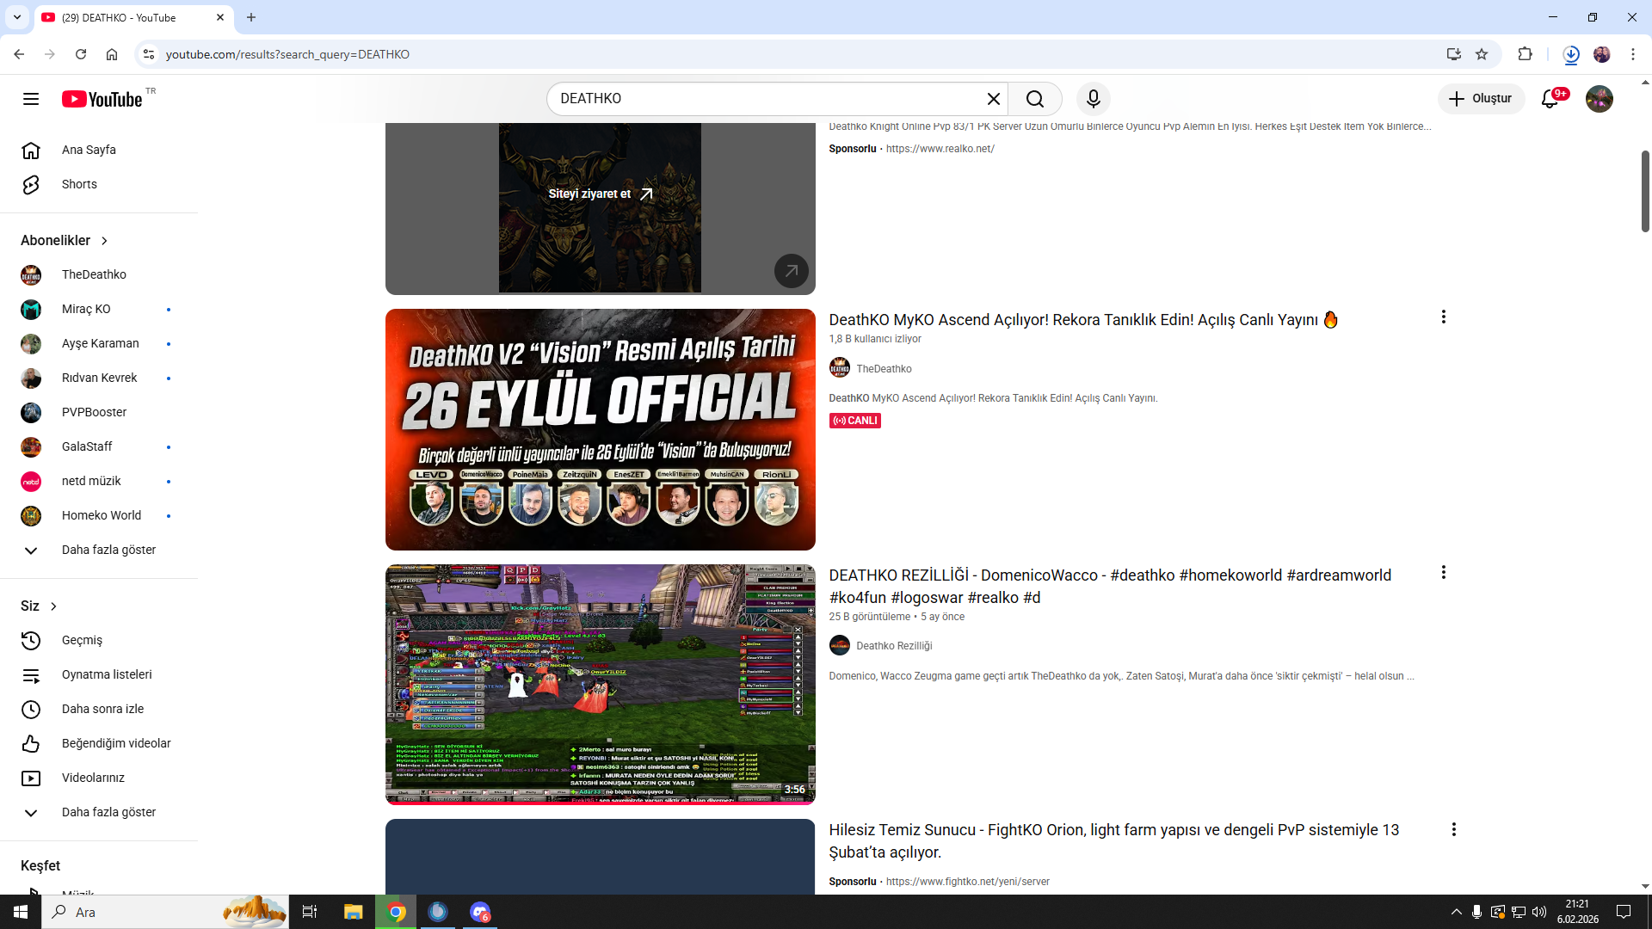This screenshot has width=1652, height=929.
Task: Open DEATHKO REZİLLİĞİ video title
Action: click(x=1110, y=587)
